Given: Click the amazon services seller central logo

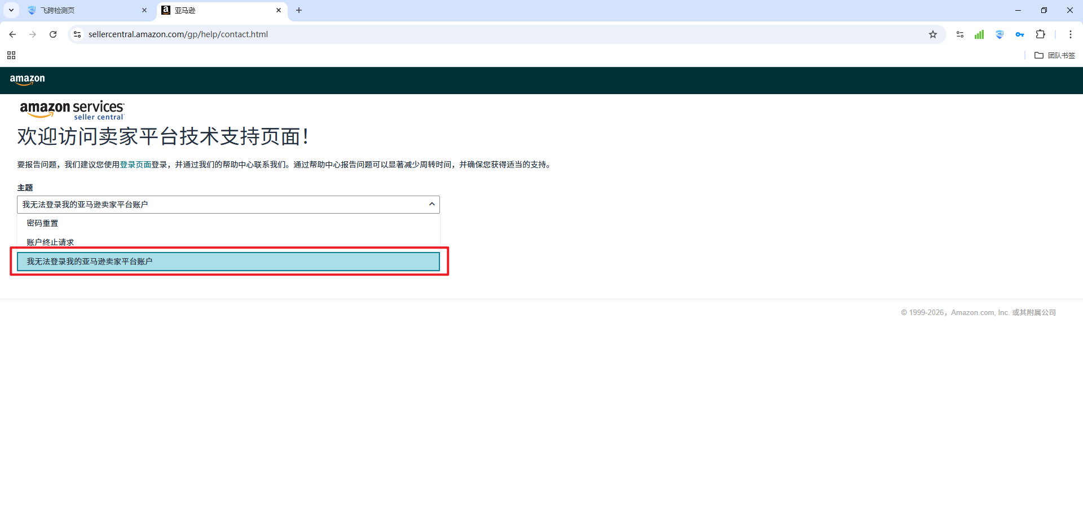Looking at the screenshot, I should tap(72, 110).
